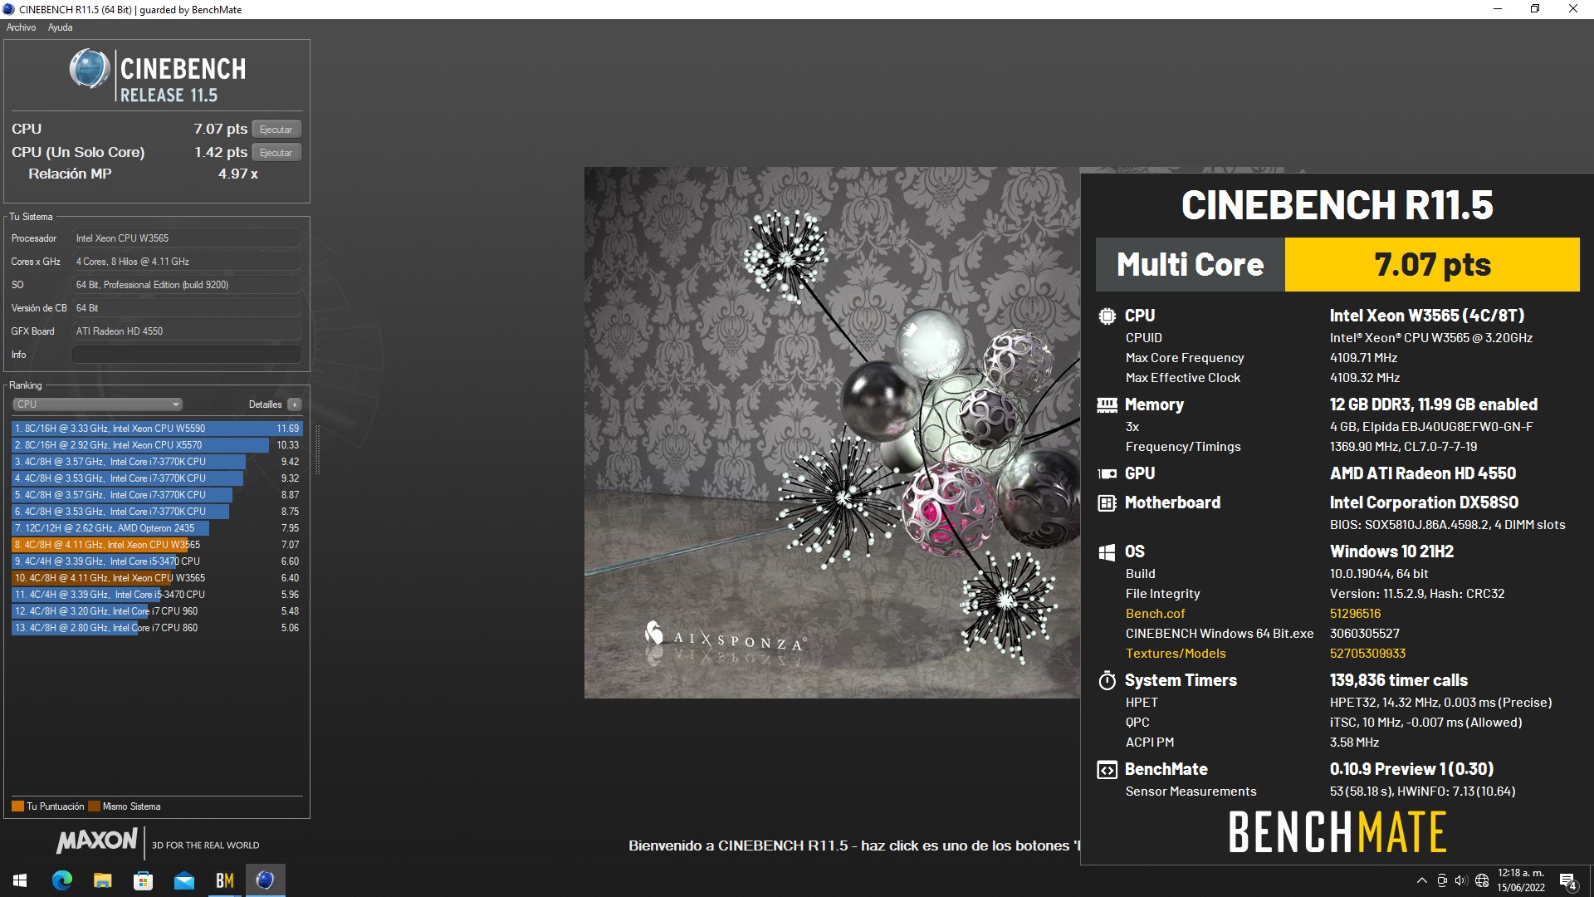1594x897 pixels.
Task: Open Mail app from taskbar
Action: (x=184, y=880)
